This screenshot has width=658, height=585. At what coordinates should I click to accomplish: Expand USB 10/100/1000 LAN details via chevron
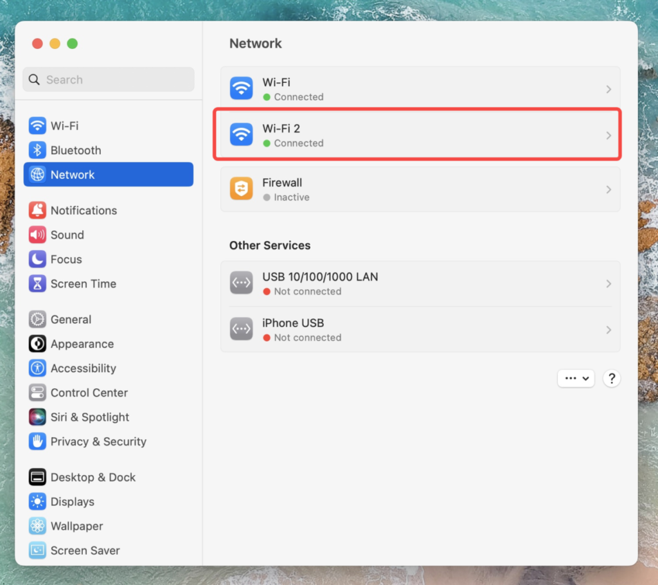608,283
